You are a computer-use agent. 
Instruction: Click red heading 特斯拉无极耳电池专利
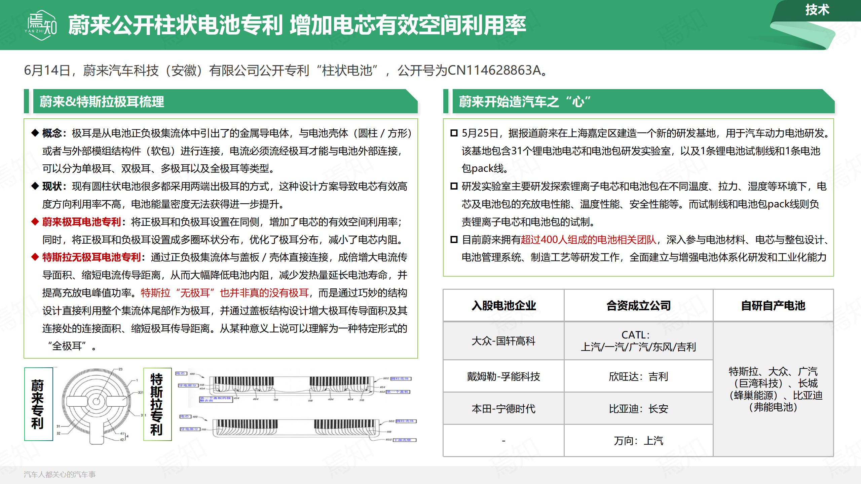pyautogui.click(x=91, y=257)
